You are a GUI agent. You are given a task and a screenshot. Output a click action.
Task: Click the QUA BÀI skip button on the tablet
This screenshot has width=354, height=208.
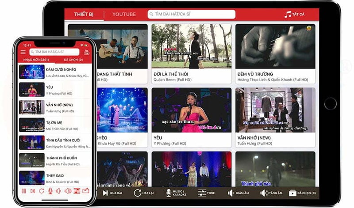coord(112,193)
